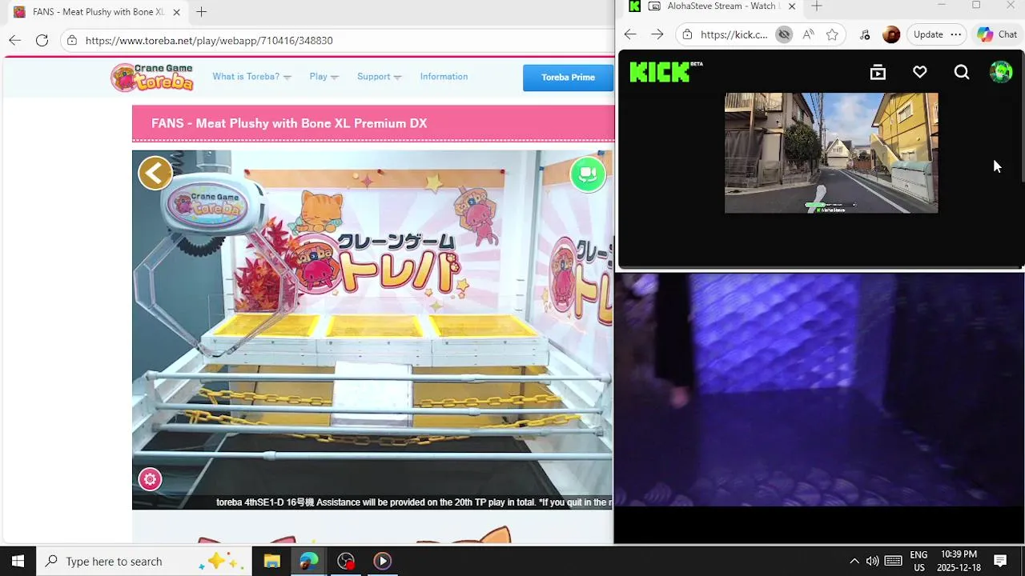Click the scrolling assistance notice text
Image resolution: width=1025 pixels, height=576 pixels.
pyautogui.click(x=413, y=502)
